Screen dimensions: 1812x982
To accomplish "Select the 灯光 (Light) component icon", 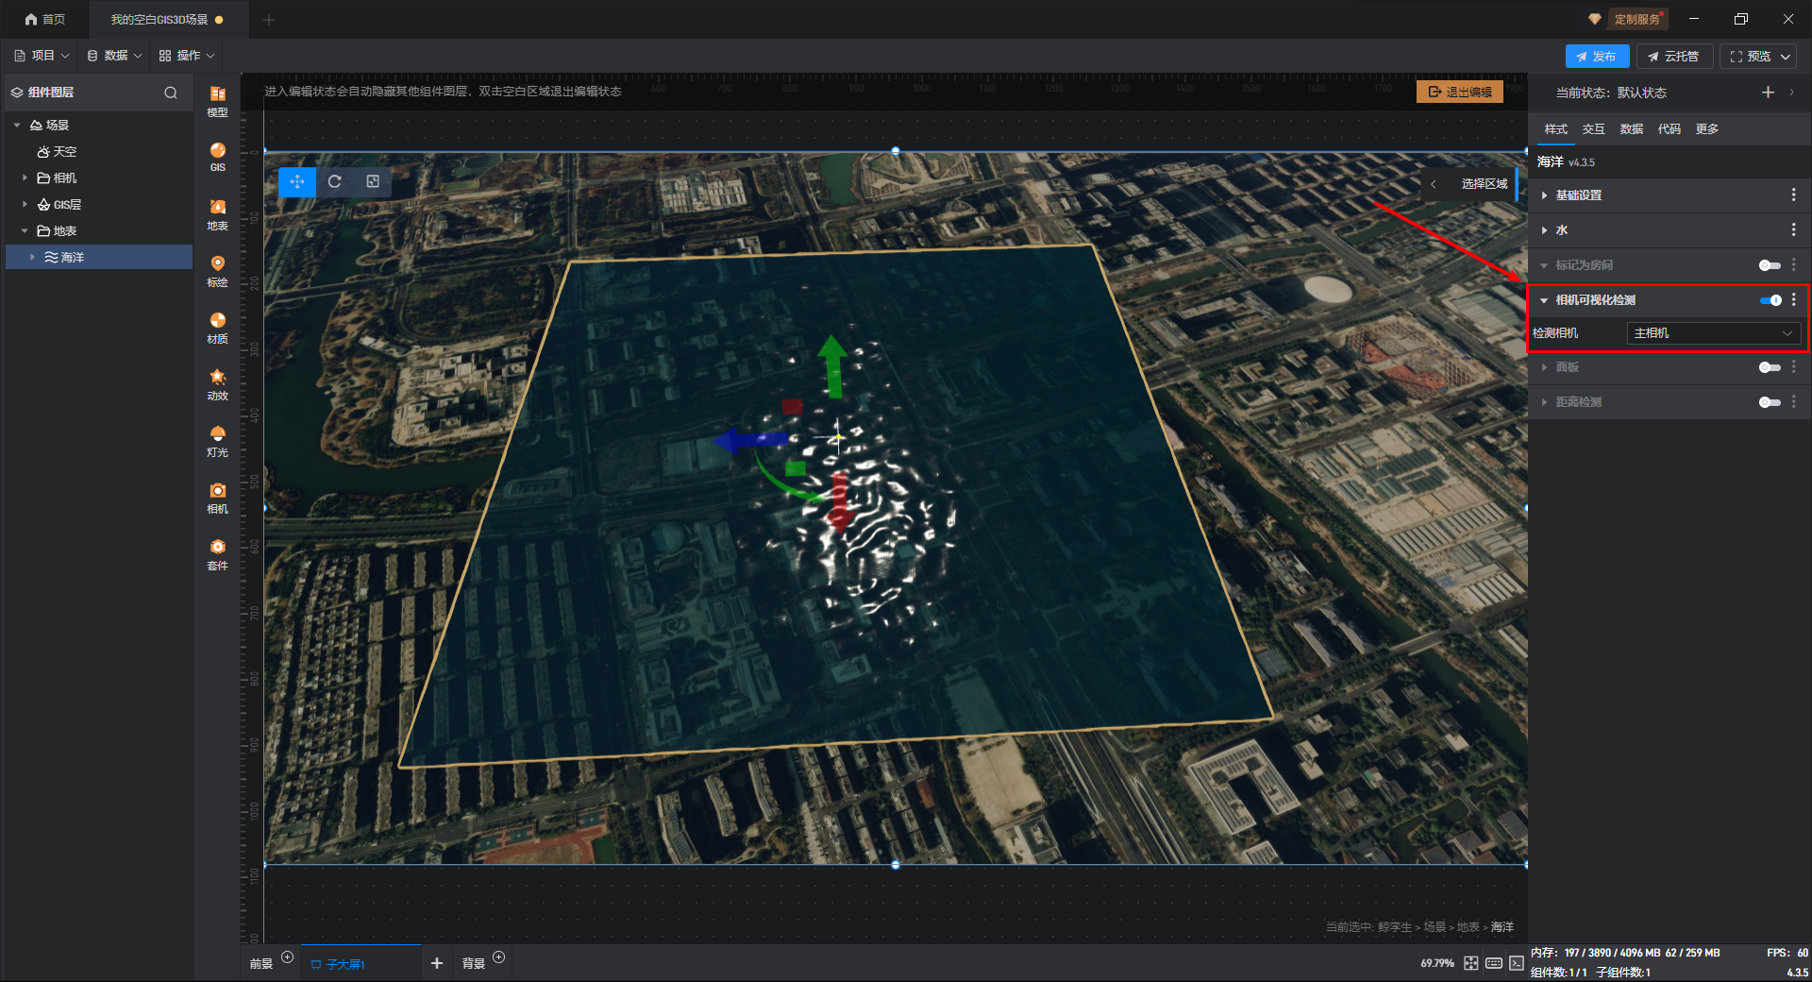I will (x=217, y=440).
